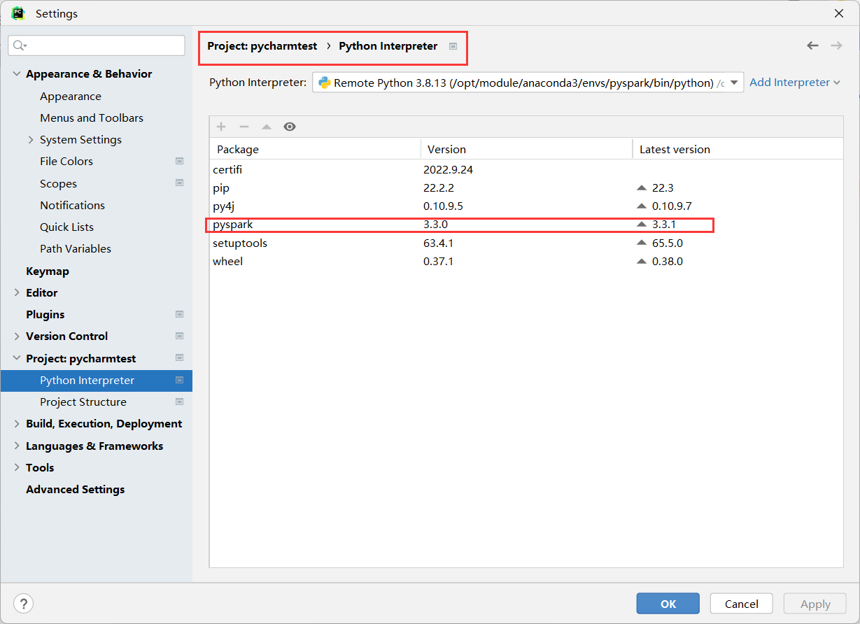Viewport: 860px width, 624px height.
Task: Click the upgrade arrow for setuptools 65.5.0
Action: pos(641,243)
